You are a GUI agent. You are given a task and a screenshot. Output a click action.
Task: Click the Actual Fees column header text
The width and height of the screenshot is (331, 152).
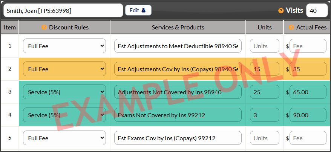[x=311, y=27]
